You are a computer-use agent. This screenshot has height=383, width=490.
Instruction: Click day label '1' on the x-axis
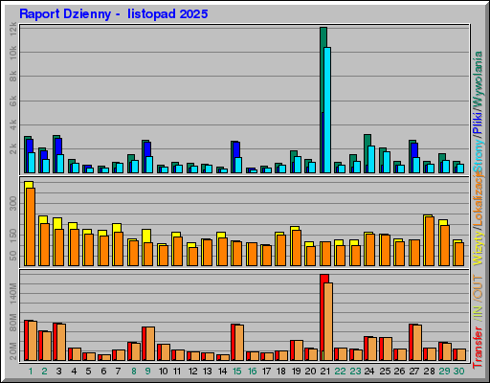pyautogui.click(x=31, y=372)
